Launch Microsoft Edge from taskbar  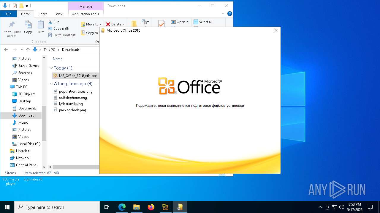click(122, 207)
